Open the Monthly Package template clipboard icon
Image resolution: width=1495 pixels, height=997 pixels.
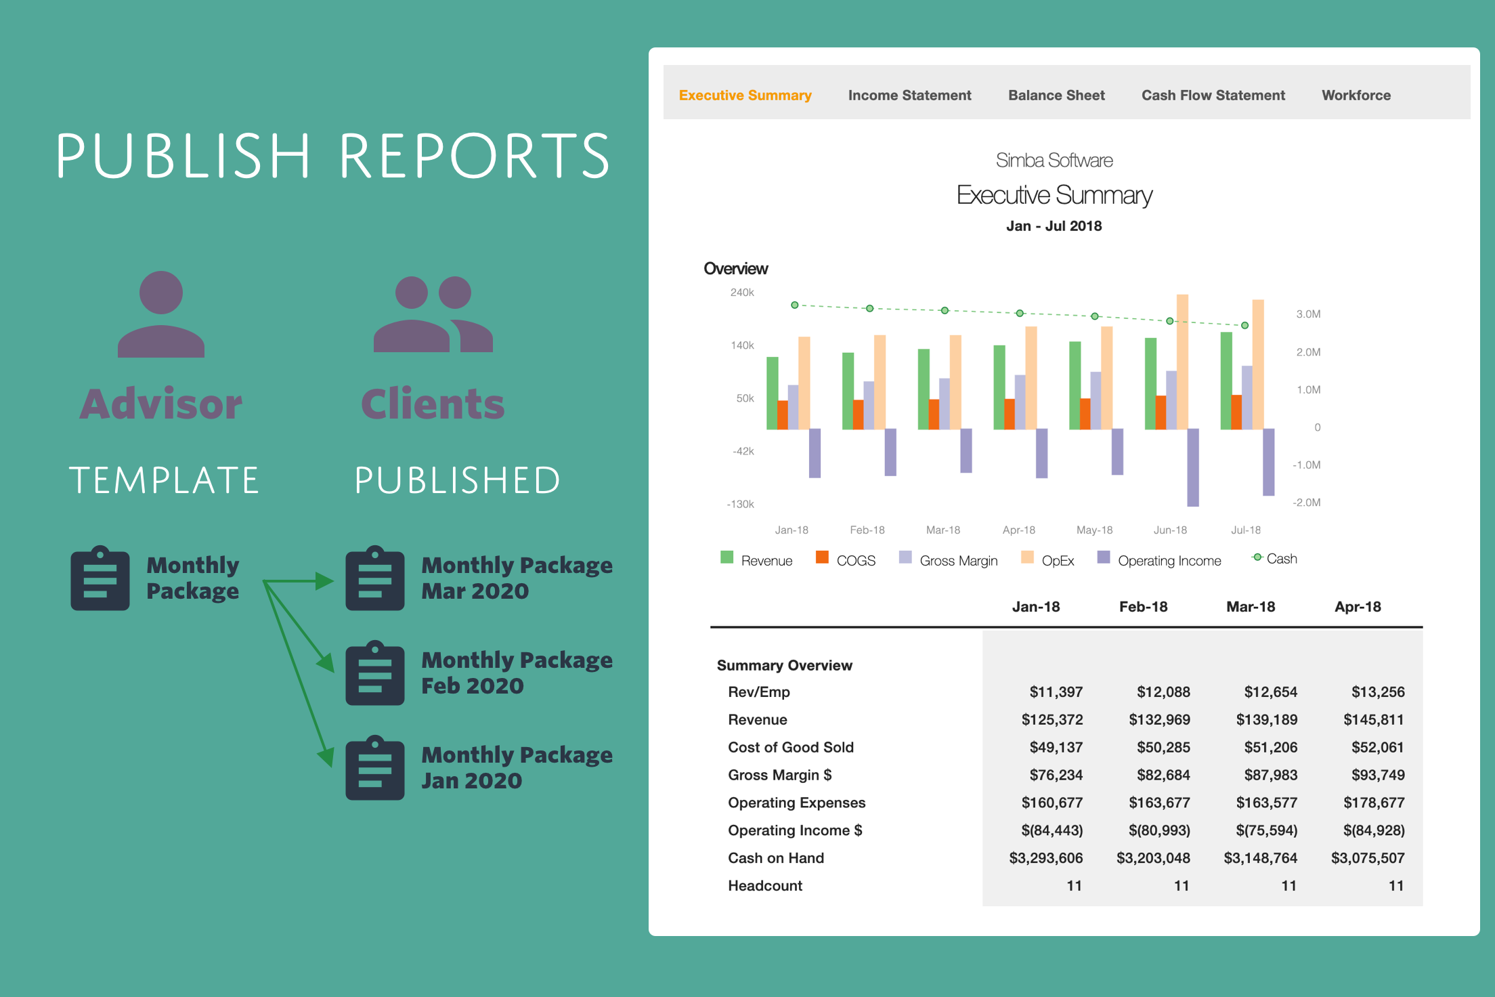pyautogui.click(x=100, y=579)
